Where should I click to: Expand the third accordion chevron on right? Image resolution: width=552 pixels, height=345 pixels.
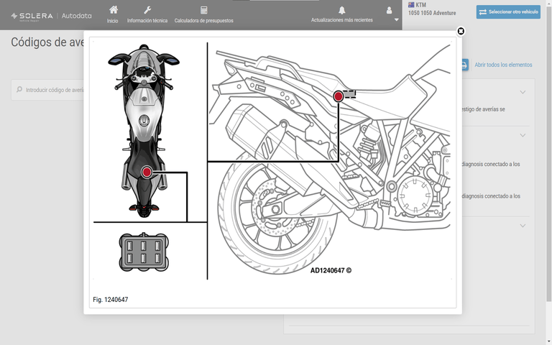523,226
